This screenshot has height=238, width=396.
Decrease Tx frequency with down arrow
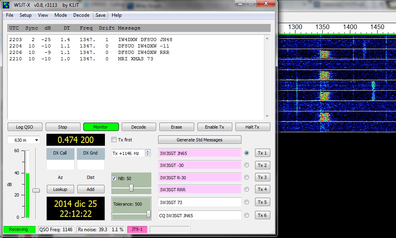[148, 155]
